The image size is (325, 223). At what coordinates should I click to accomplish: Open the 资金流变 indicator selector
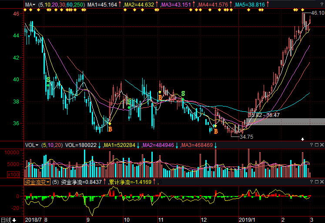(x=37, y=182)
